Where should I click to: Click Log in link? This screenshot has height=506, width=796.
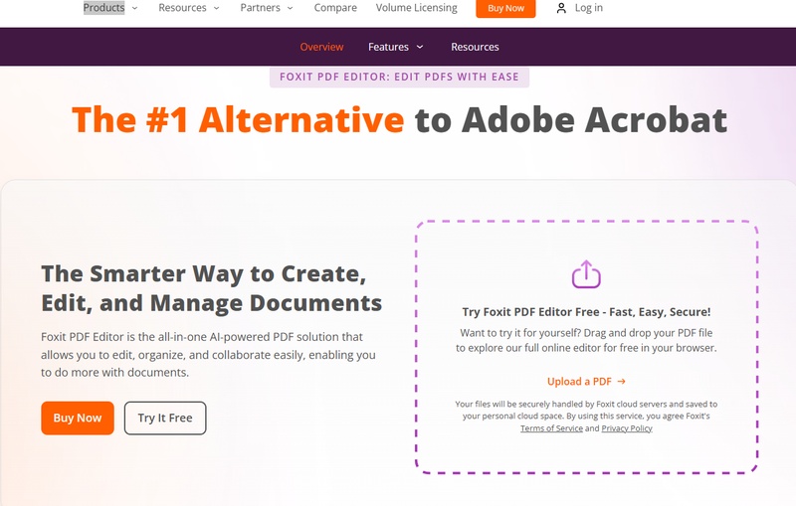click(589, 8)
